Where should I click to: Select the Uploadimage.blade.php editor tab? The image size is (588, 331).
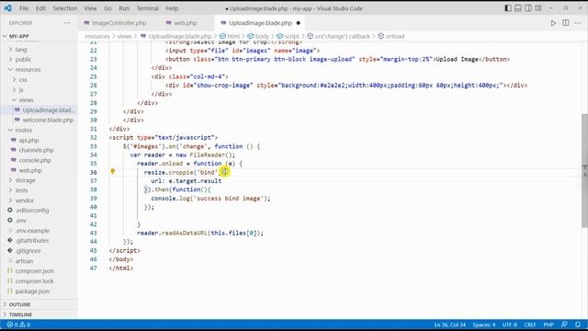click(260, 23)
